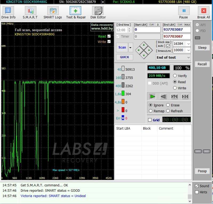Enable the Grid checkbox
Image resolution: width=213 pixels, height=204 pixels.
click(x=150, y=120)
